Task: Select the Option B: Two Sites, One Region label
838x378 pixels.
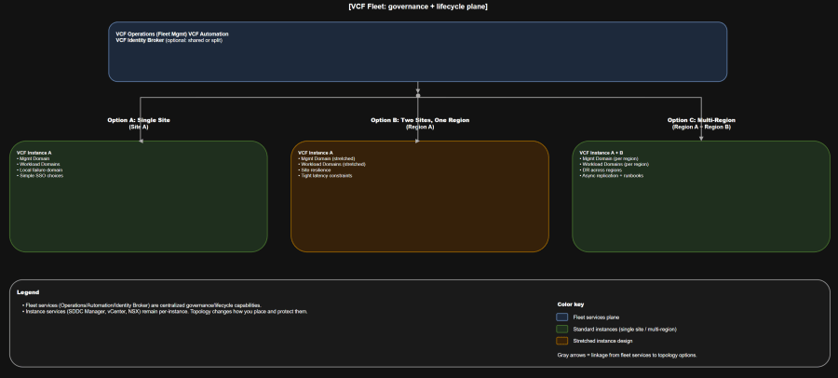Action: 418,120
